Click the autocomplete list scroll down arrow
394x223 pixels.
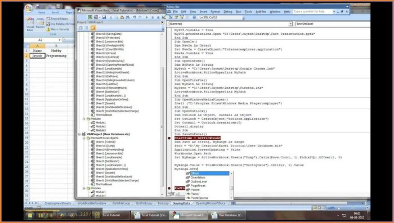coord(231,198)
